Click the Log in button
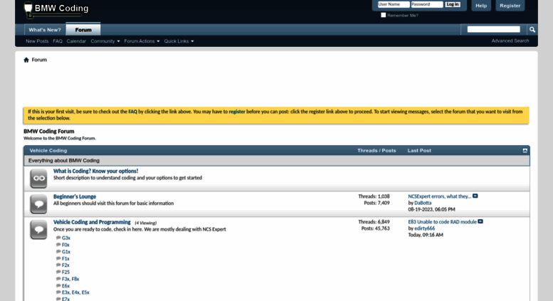The image size is (553, 301). pyautogui.click(x=452, y=4)
